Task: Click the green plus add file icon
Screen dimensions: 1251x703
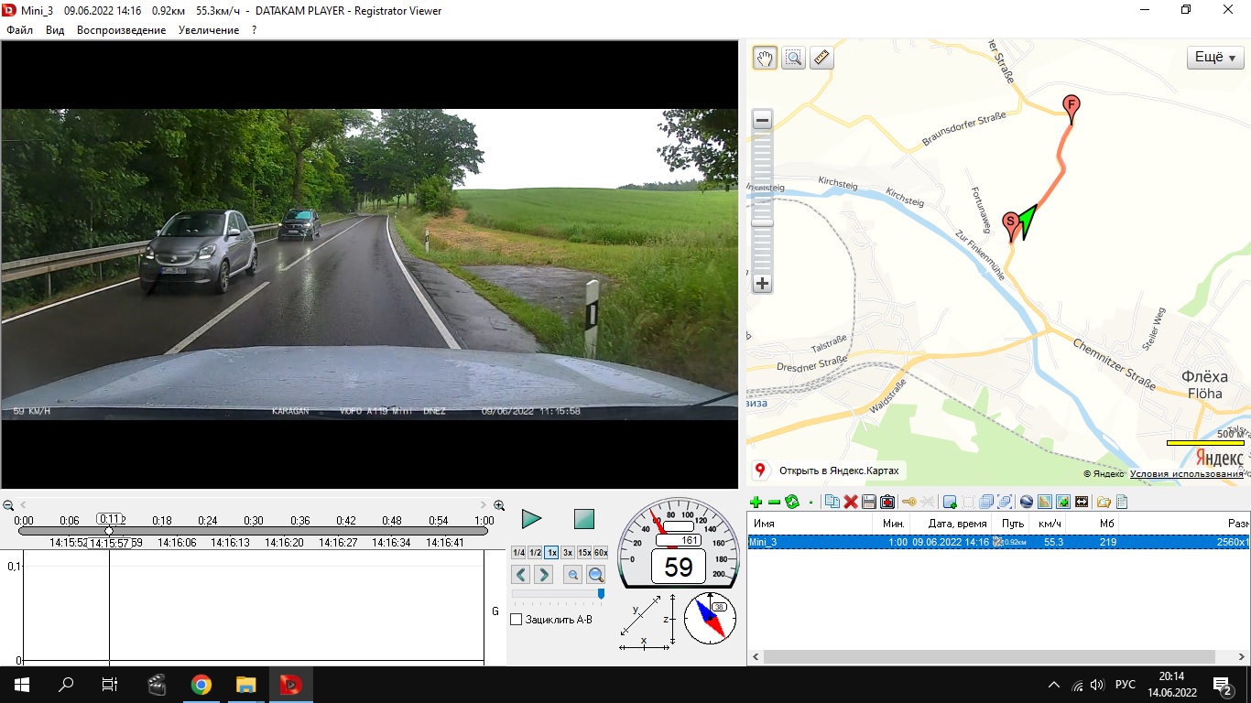Action: 756,502
